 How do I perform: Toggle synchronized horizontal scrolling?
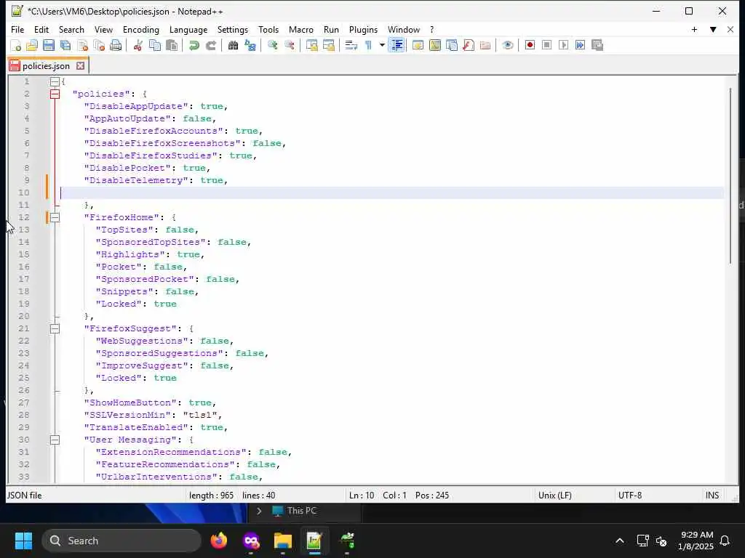click(x=329, y=45)
